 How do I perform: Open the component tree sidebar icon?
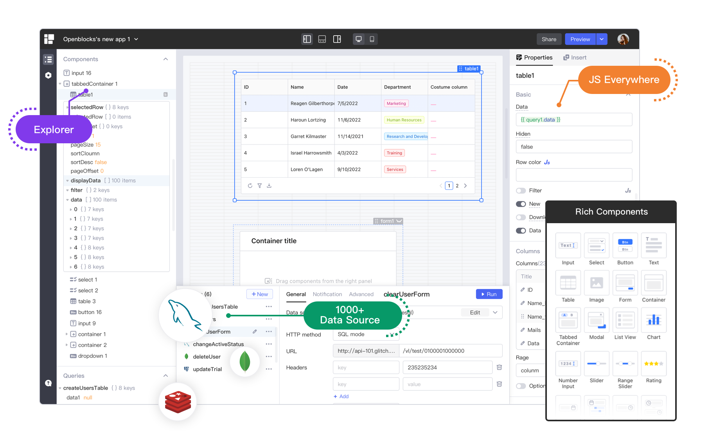point(48,60)
